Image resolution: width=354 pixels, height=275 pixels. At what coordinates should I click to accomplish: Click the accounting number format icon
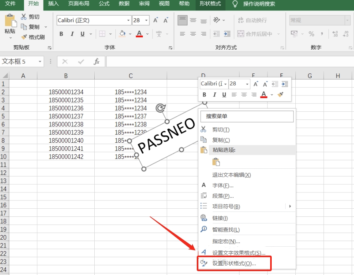[294, 34]
